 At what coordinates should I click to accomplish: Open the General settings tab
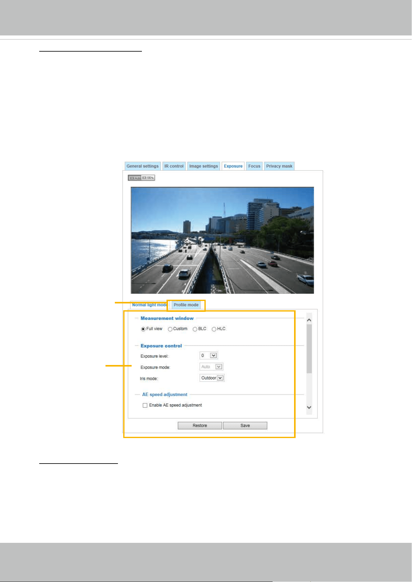tap(143, 166)
